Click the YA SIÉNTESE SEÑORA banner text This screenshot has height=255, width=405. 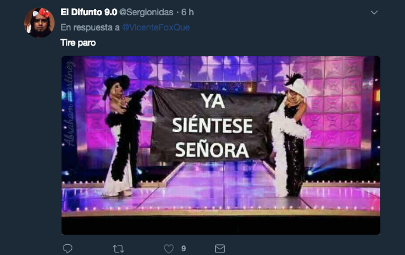tap(212, 126)
